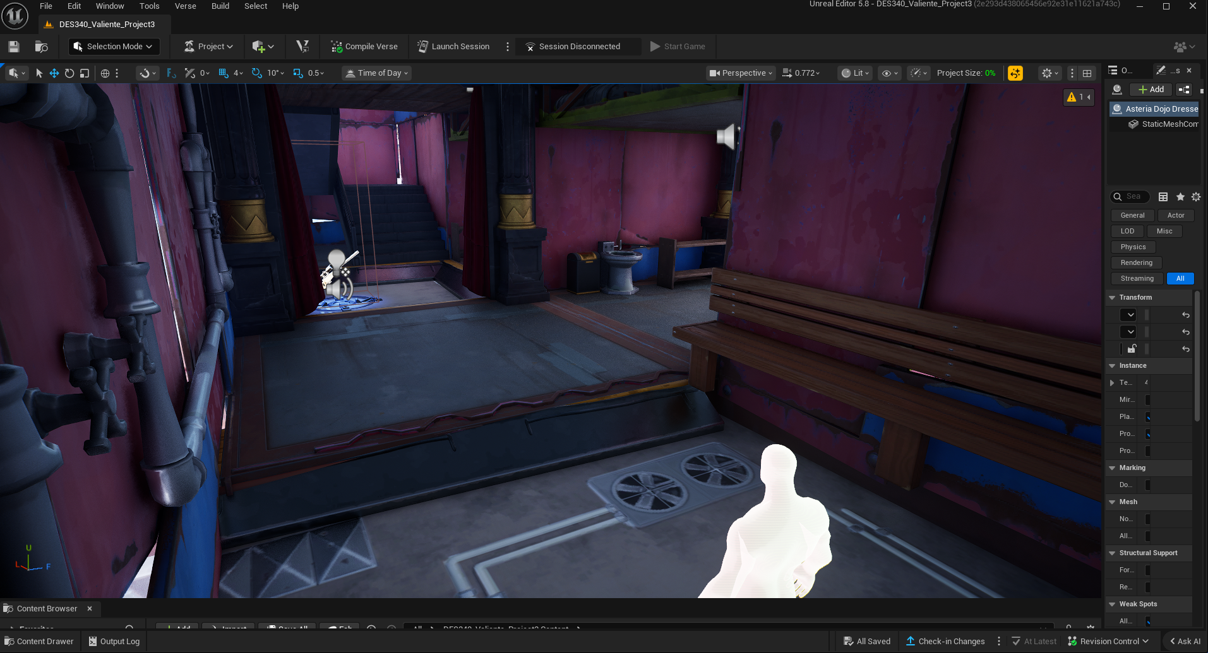Screen dimensions: 1208x653
Task: Open the quick add content cube dropdown
Action: pyautogui.click(x=263, y=47)
